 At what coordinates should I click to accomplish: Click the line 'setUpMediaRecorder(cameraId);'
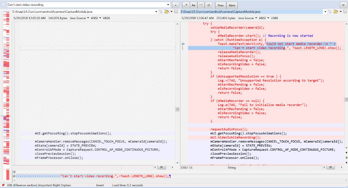tap(238, 28)
